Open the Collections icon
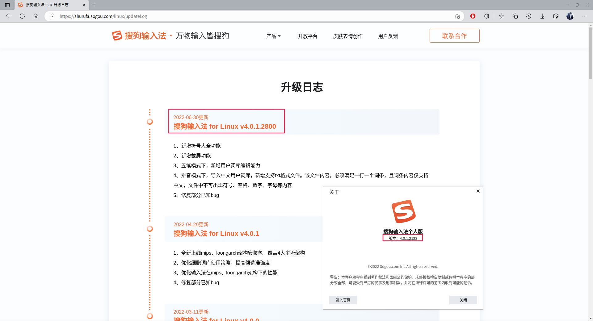593x321 pixels. (x=515, y=16)
